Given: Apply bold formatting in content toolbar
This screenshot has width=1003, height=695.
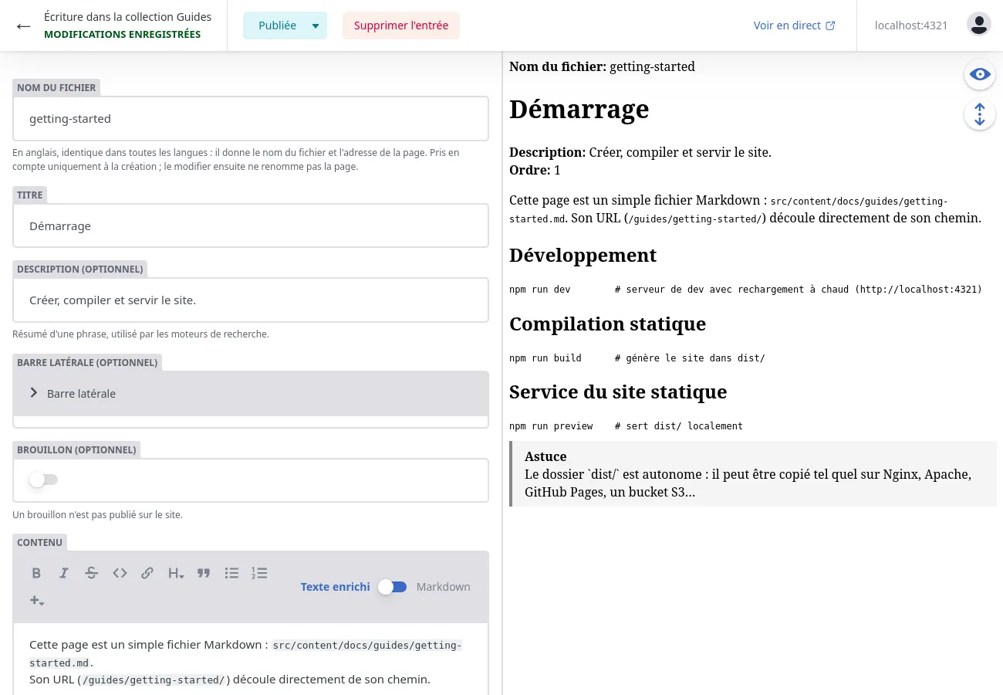Looking at the screenshot, I should tap(36, 573).
